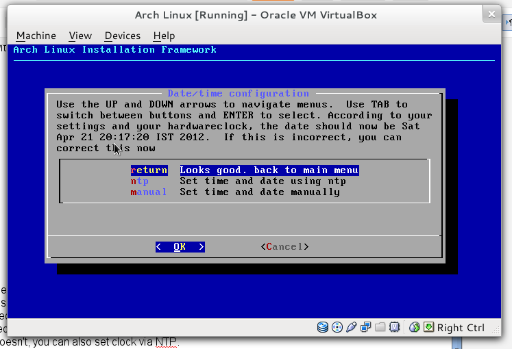This screenshot has height=349, width=512.
Task: Click the keyboard capture green arrow icon
Action: point(429,327)
